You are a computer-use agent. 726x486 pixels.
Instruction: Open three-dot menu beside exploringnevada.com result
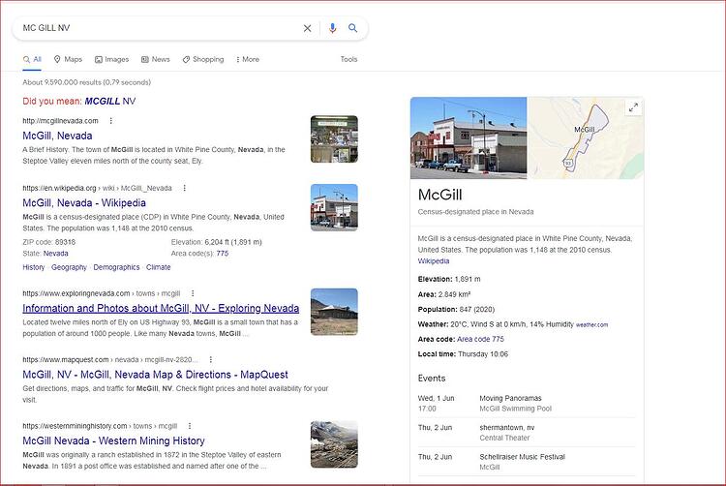click(x=193, y=293)
